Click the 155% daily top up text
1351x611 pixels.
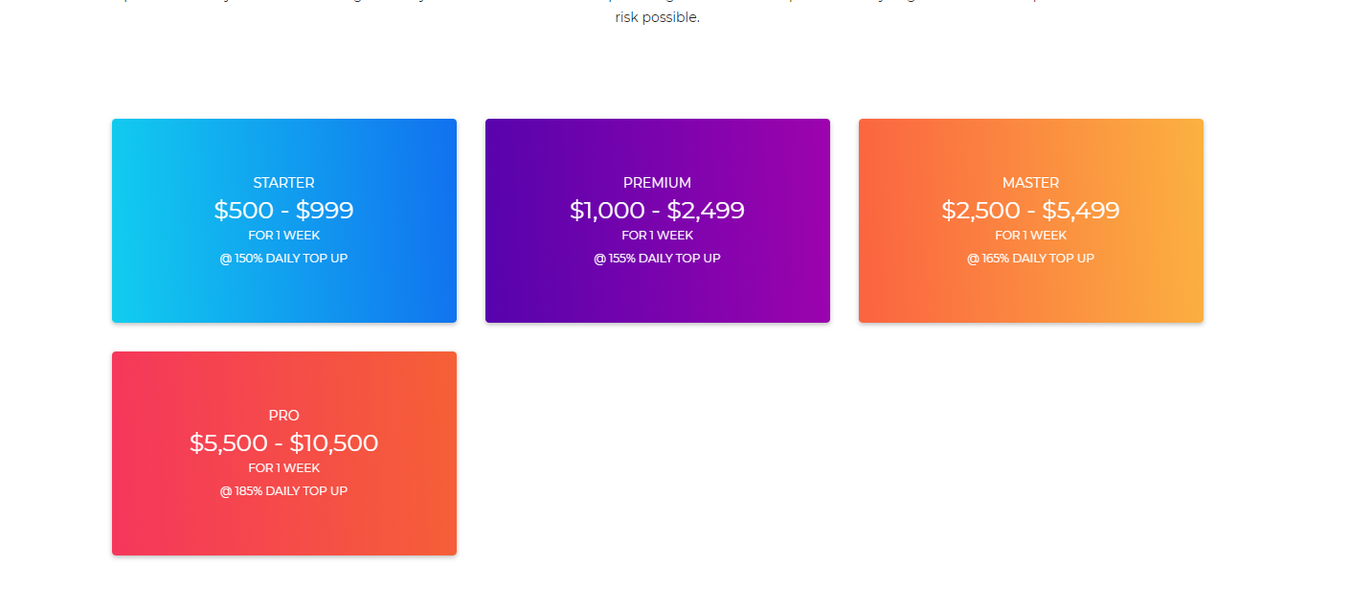[657, 259]
